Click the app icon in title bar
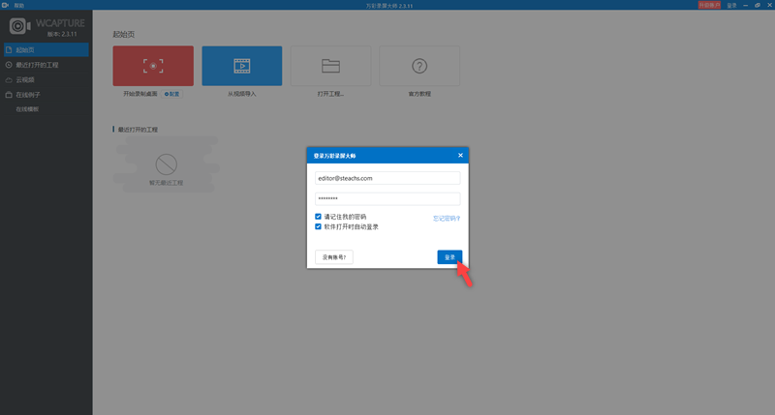This screenshot has width=775, height=415. [6, 5]
